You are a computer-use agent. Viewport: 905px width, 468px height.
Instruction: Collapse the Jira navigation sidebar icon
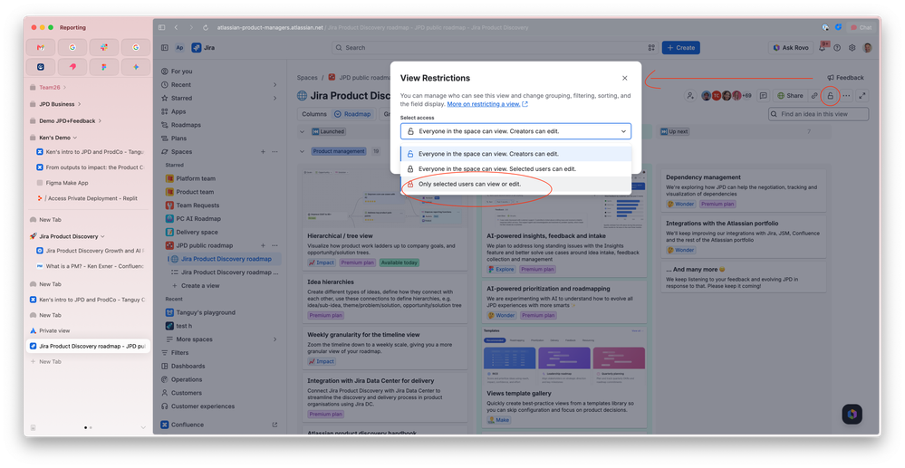point(165,48)
